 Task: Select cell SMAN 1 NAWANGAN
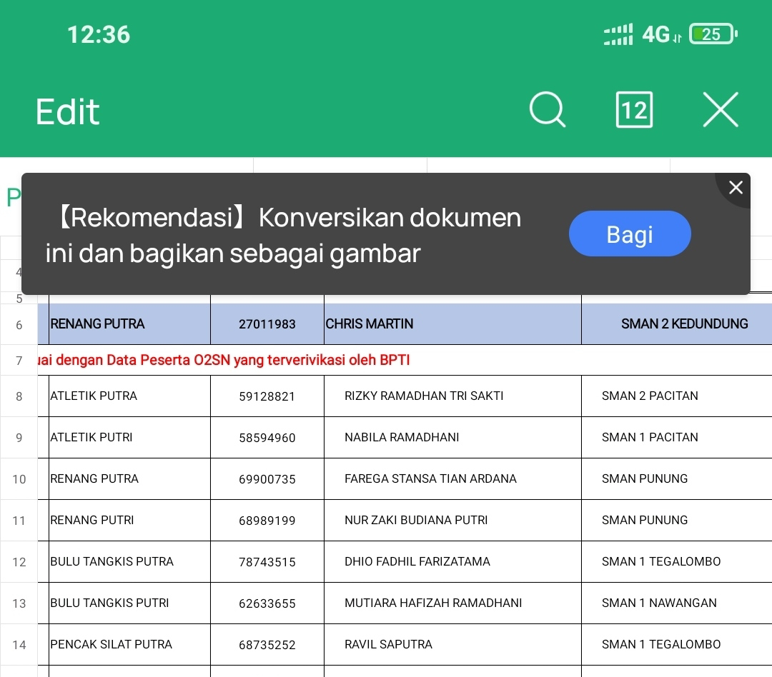(x=677, y=603)
